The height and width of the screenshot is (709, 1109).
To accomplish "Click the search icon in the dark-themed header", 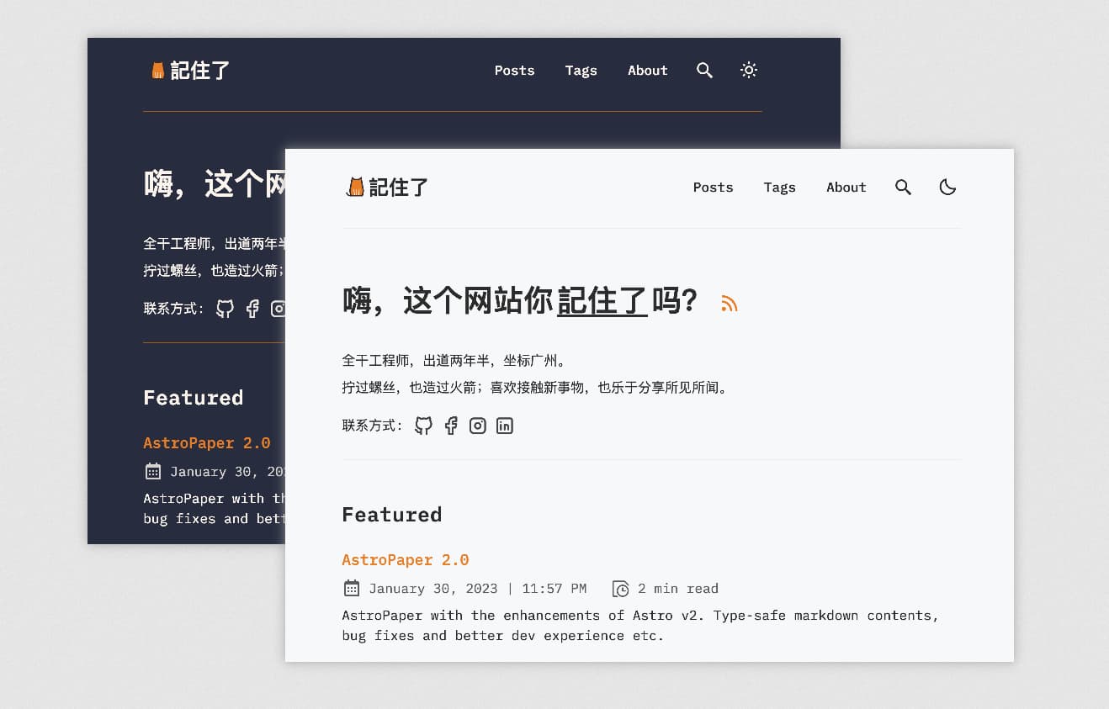I will coord(704,71).
